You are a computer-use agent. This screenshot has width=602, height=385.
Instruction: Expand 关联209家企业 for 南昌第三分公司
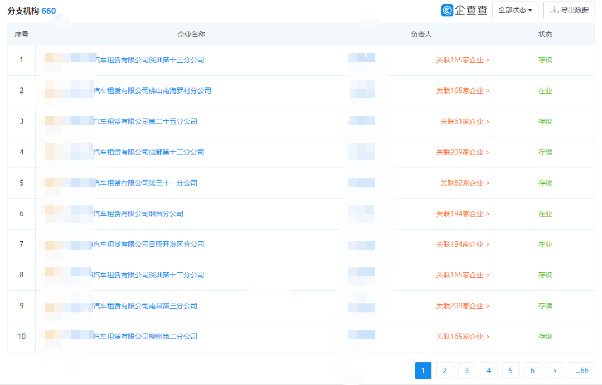[x=463, y=306]
